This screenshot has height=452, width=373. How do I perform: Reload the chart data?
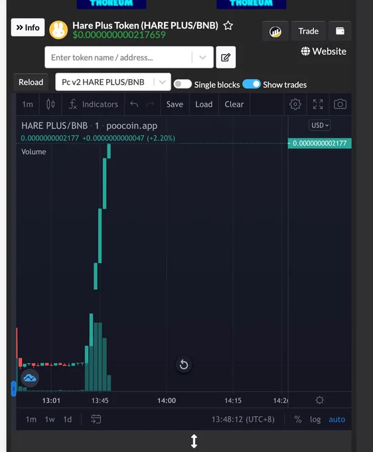tap(31, 82)
